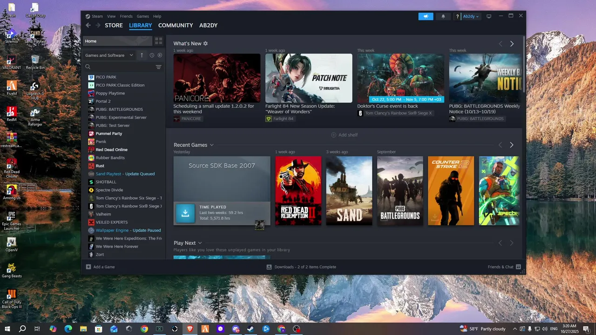Click Add shelf button

coord(344,135)
